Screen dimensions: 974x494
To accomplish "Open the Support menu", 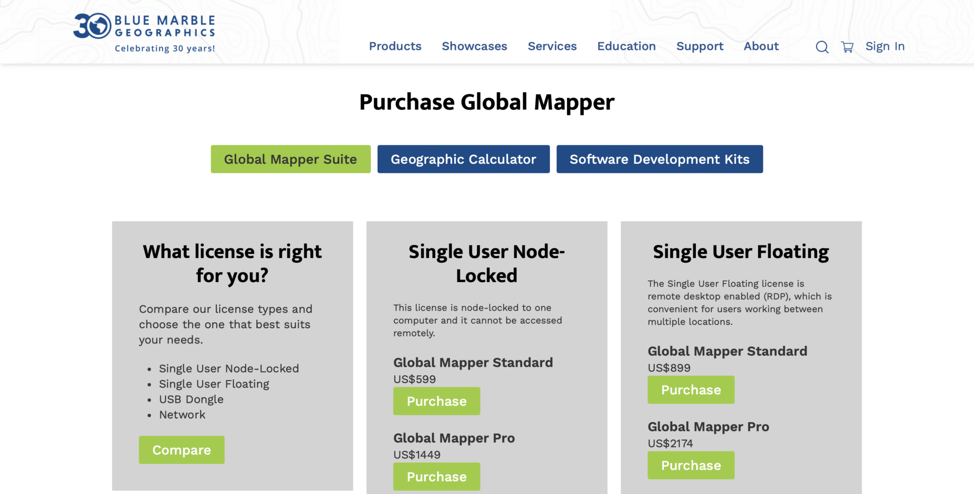I will [700, 46].
